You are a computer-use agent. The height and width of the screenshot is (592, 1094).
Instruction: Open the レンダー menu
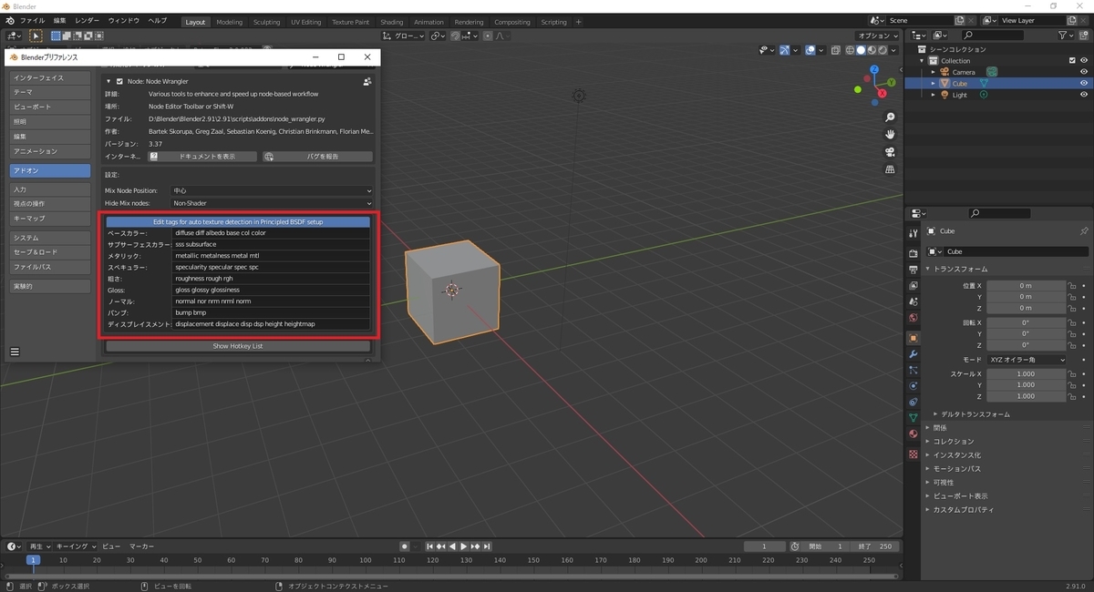(x=88, y=20)
